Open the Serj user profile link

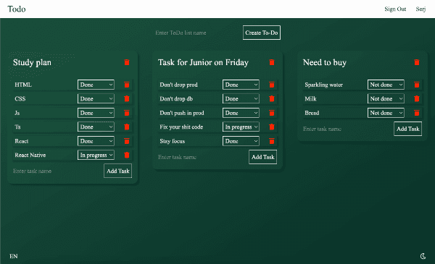coord(420,9)
